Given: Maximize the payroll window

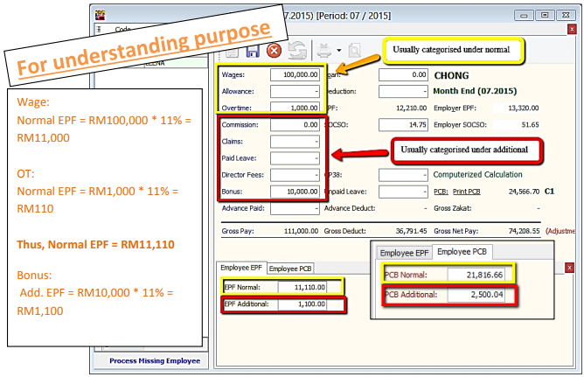Looking at the screenshot, I should [x=543, y=16].
